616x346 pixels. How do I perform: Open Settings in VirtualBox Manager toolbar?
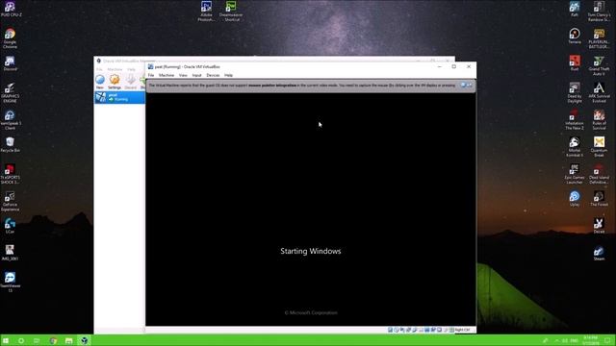click(x=115, y=82)
